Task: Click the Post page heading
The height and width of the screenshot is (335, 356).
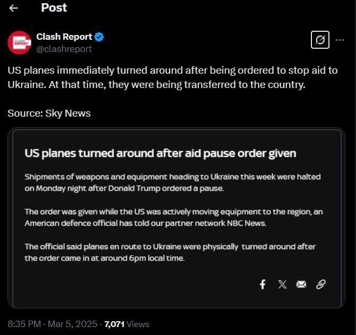Action: (54, 8)
